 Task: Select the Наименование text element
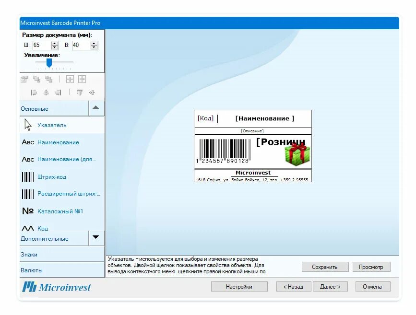pos(62,142)
